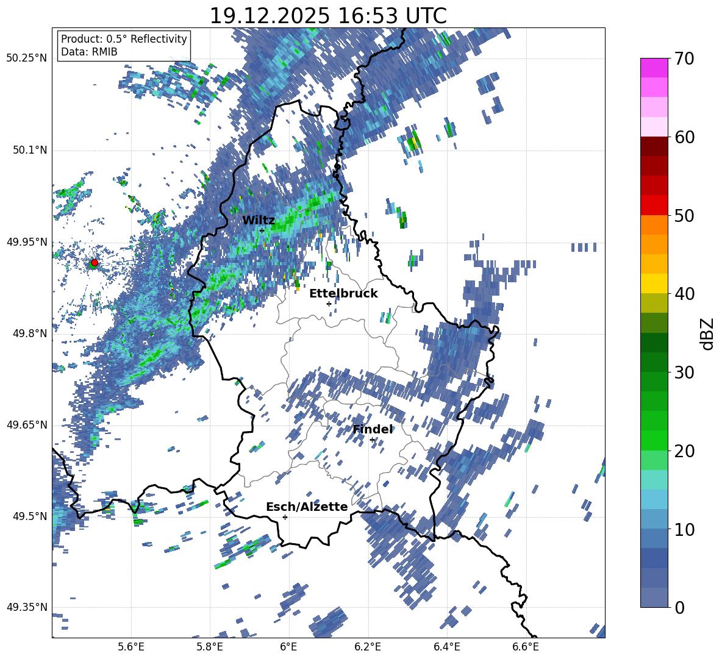Click the 0 colorbar tick label
The height and width of the screenshot is (659, 722).
tap(679, 607)
